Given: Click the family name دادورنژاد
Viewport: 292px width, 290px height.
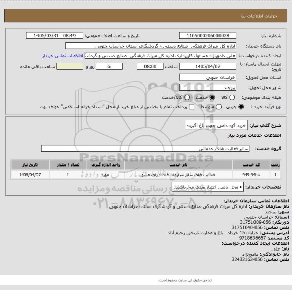Looking at the screenshot, I should pyautogui.click(x=250, y=254).
